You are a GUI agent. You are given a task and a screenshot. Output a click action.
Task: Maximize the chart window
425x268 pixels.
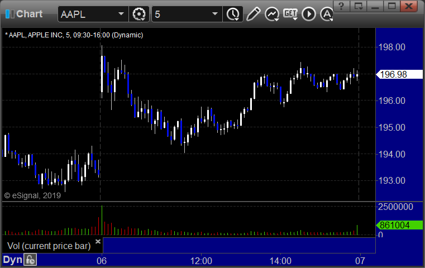[391, 6]
